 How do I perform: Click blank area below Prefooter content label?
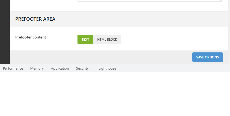pyautogui.click(x=38, y=46)
